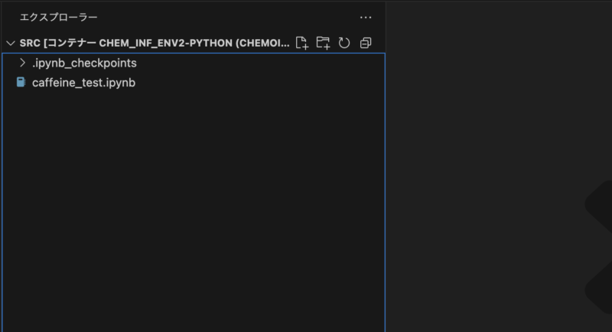Click the SRC label in the section header
This screenshot has width=612, height=332.
(30, 43)
